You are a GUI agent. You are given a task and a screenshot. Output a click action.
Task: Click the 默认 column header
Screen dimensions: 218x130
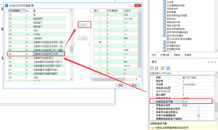[x=100, y=11]
